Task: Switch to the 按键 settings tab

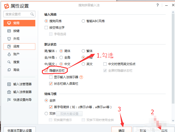Action: [19, 31]
